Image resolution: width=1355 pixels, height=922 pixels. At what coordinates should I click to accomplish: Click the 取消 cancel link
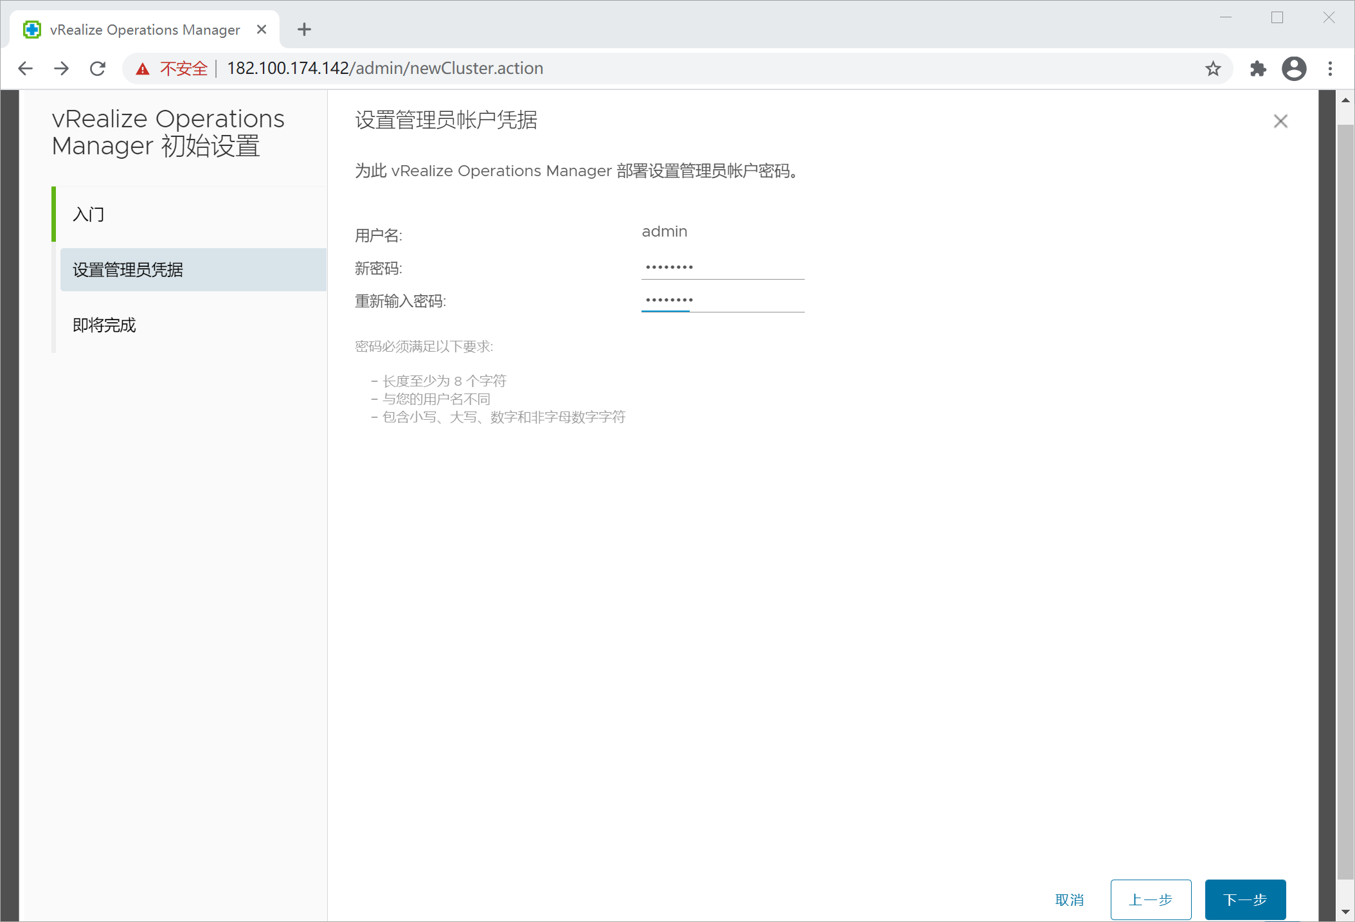1069,899
